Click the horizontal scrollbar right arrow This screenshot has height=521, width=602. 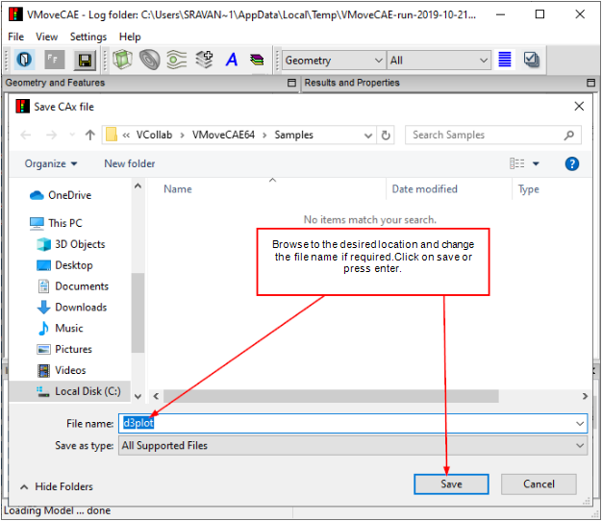(x=585, y=396)
